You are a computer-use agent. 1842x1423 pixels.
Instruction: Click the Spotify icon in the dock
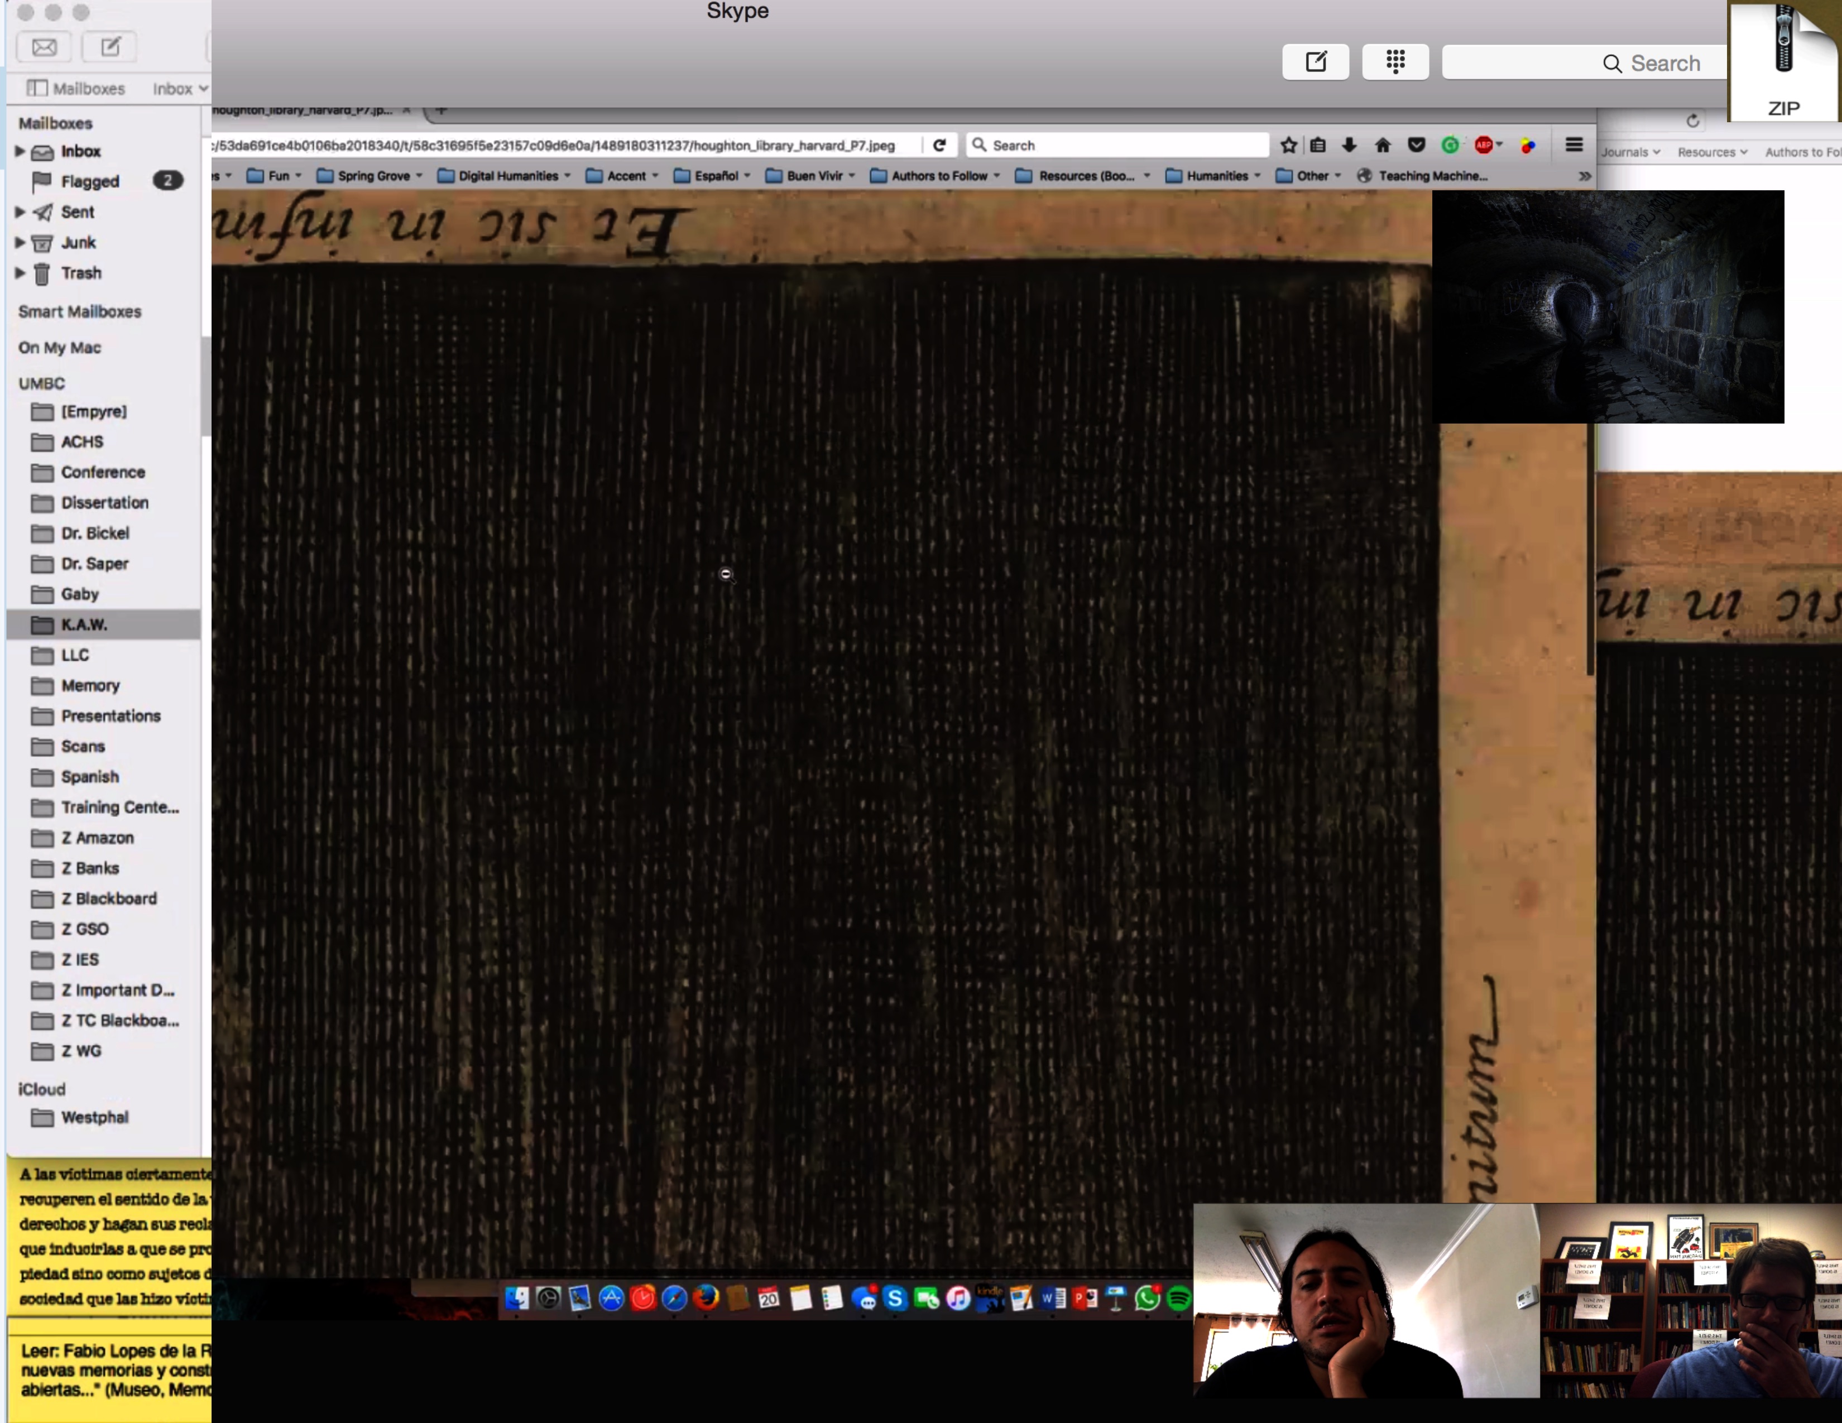[1178, 1298]
